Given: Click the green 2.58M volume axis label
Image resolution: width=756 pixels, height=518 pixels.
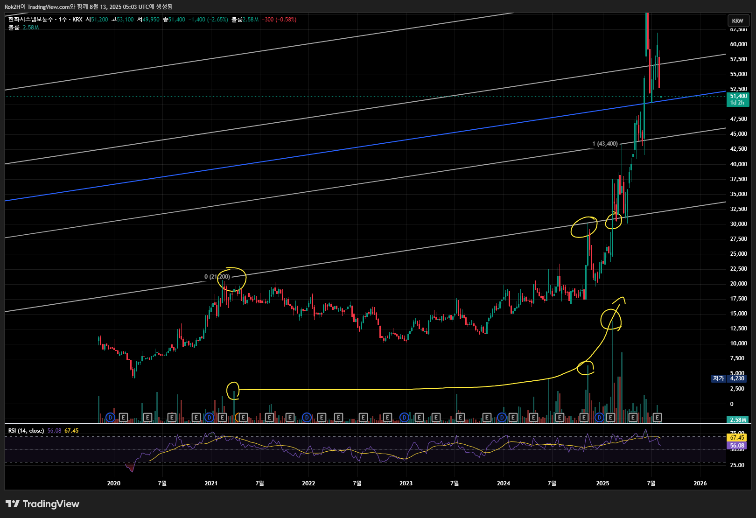Looking at the screenshot, I should click(738, 420).
